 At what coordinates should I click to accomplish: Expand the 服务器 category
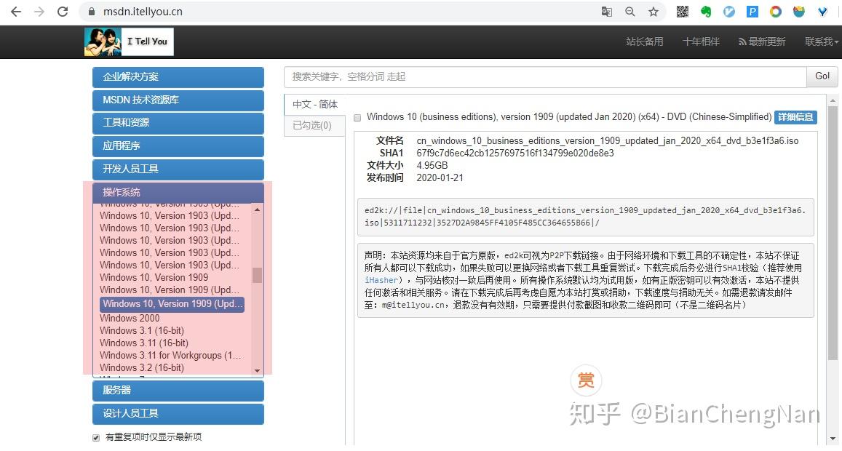[178, 391]
